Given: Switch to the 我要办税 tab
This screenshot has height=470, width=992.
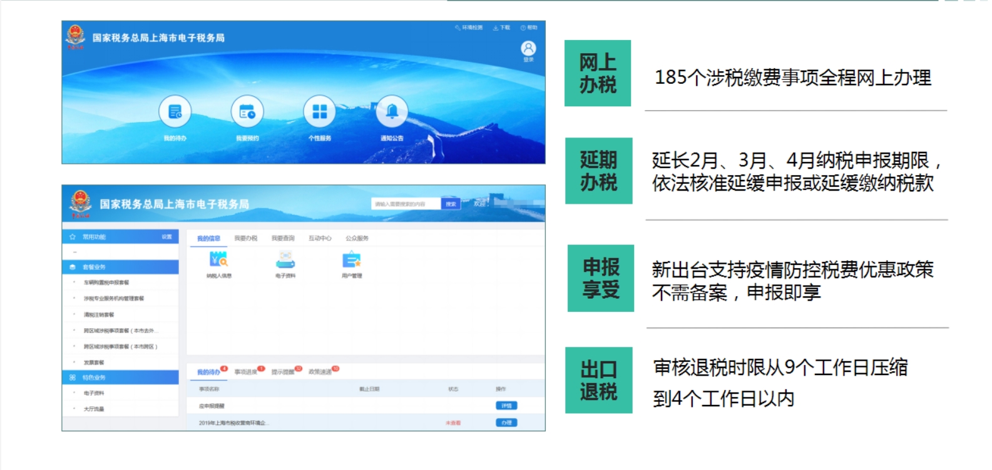Looking at the screenshot, I should [246, 238].
